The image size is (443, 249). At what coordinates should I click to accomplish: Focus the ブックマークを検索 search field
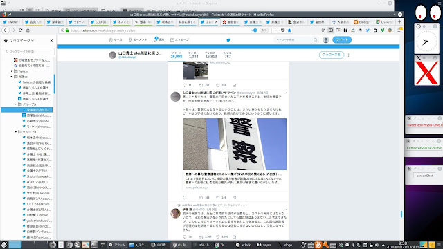point(28,51)
